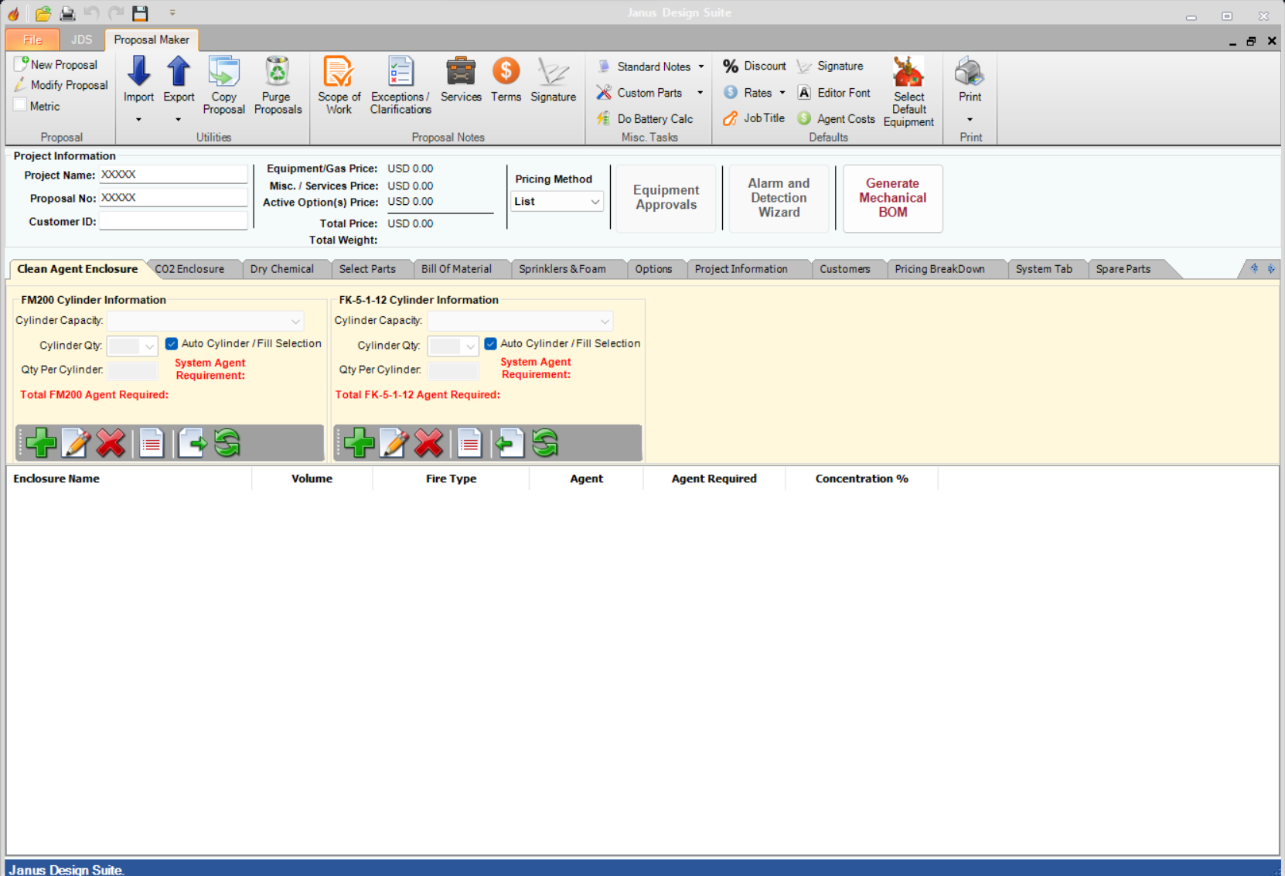Click the Terms dollar sign icon
Viewport: 1285px width, 876px height.
(x=506, y=72)
